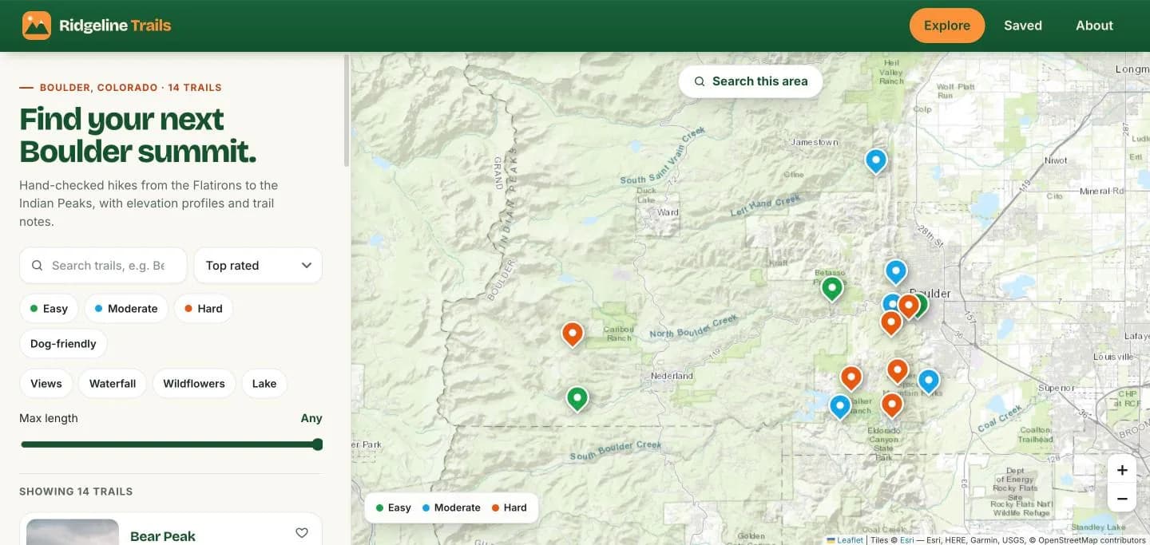
Task: Click the Easy entry in the map legend
Action: point(393,507)
